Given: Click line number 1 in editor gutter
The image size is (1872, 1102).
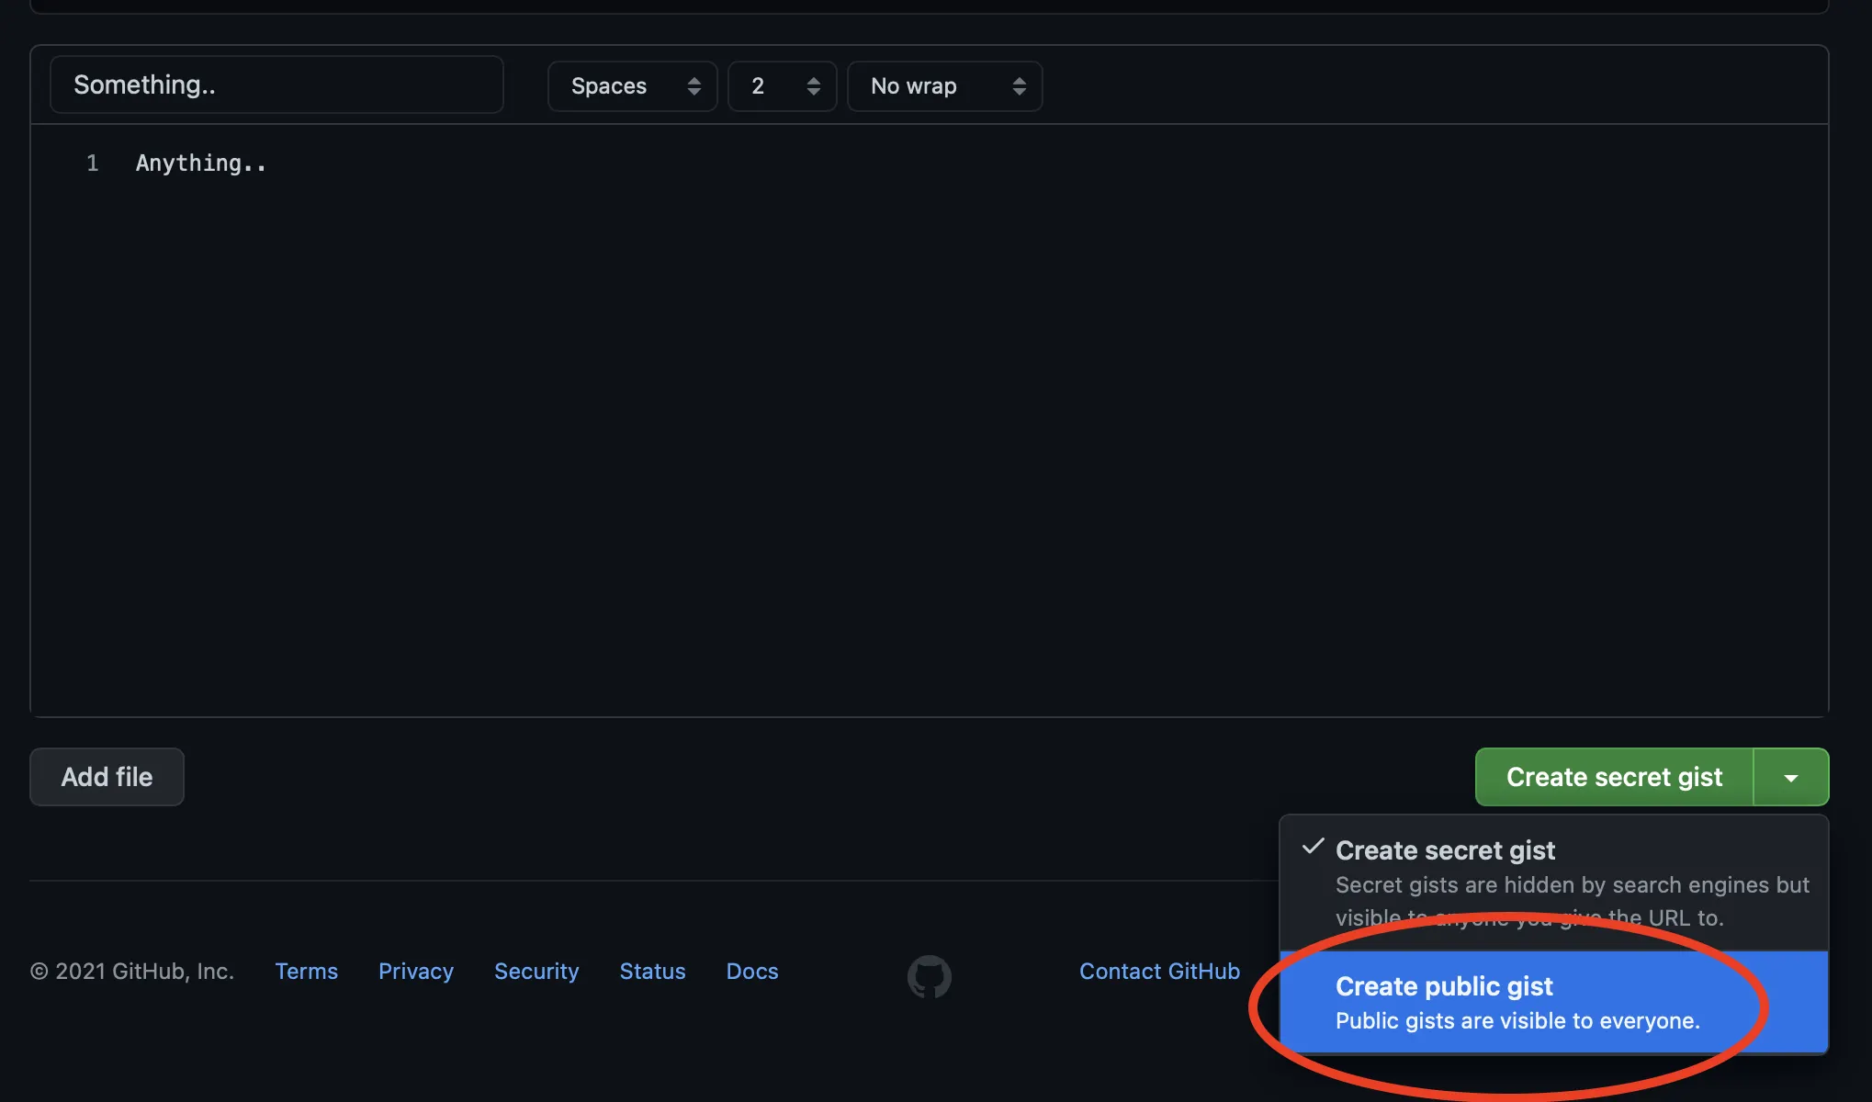Looking at the screenshot, I should click(x=92, y=163).
